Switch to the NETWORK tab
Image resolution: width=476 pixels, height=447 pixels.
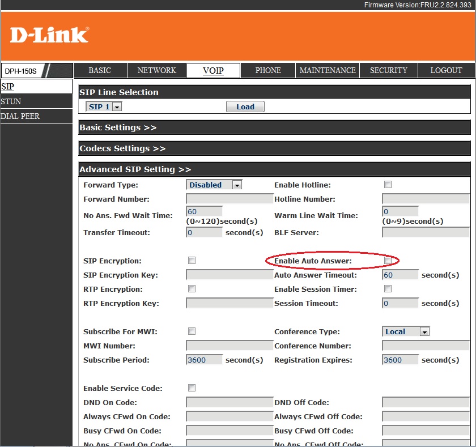point(157,70)
